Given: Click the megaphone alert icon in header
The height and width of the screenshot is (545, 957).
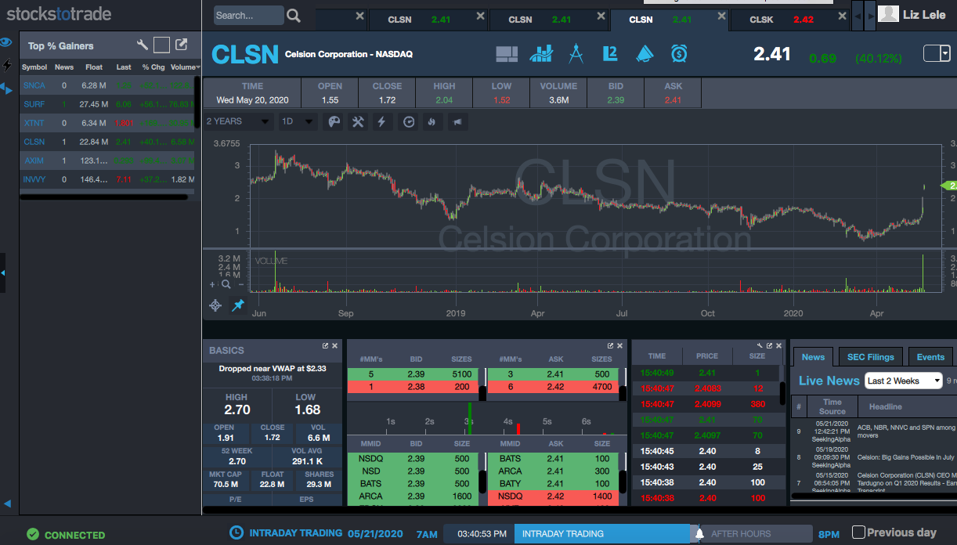Looking at the screenshot, I should (645, 53).
